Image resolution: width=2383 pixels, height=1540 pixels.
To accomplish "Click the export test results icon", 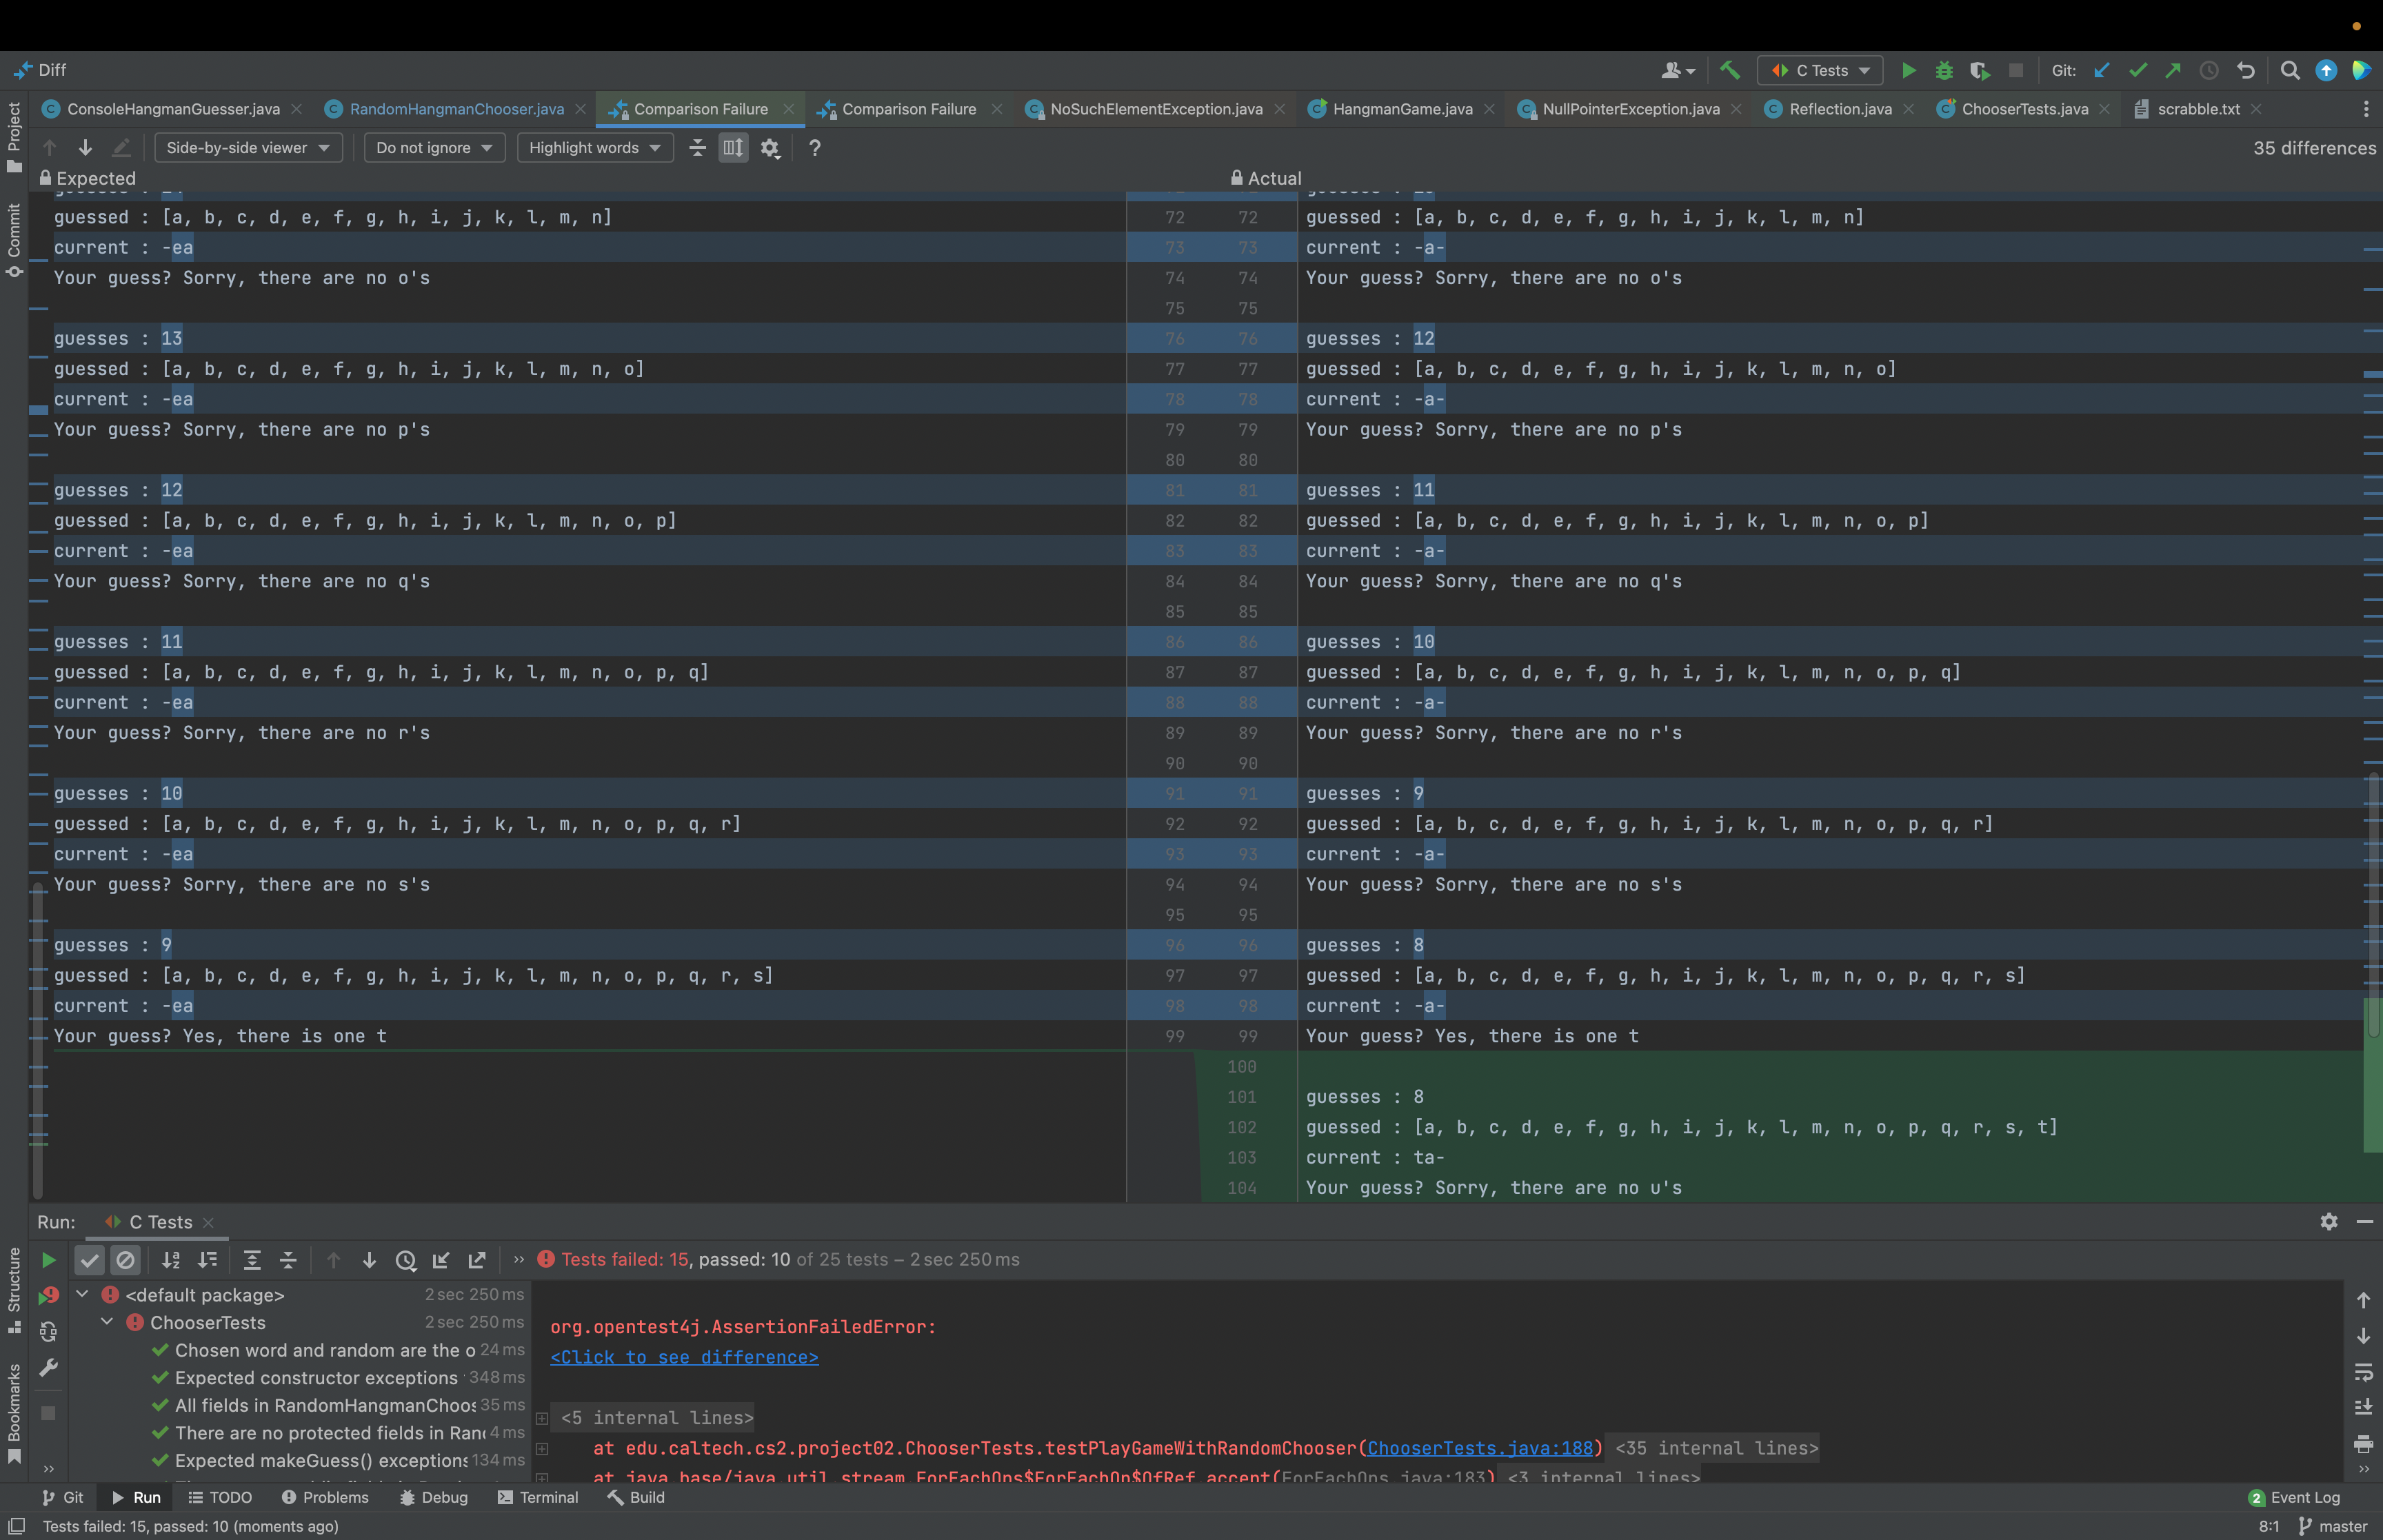I will click(x=477, y=1260).
